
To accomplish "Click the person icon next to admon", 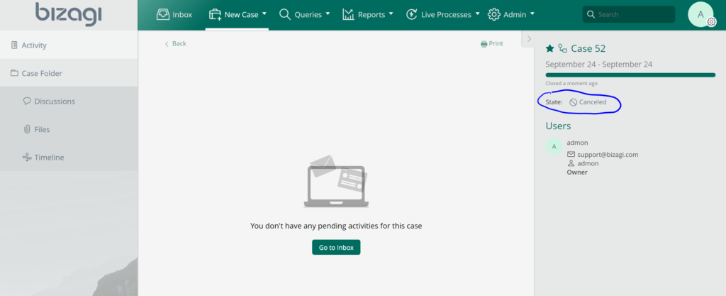I will click(571, 163).
